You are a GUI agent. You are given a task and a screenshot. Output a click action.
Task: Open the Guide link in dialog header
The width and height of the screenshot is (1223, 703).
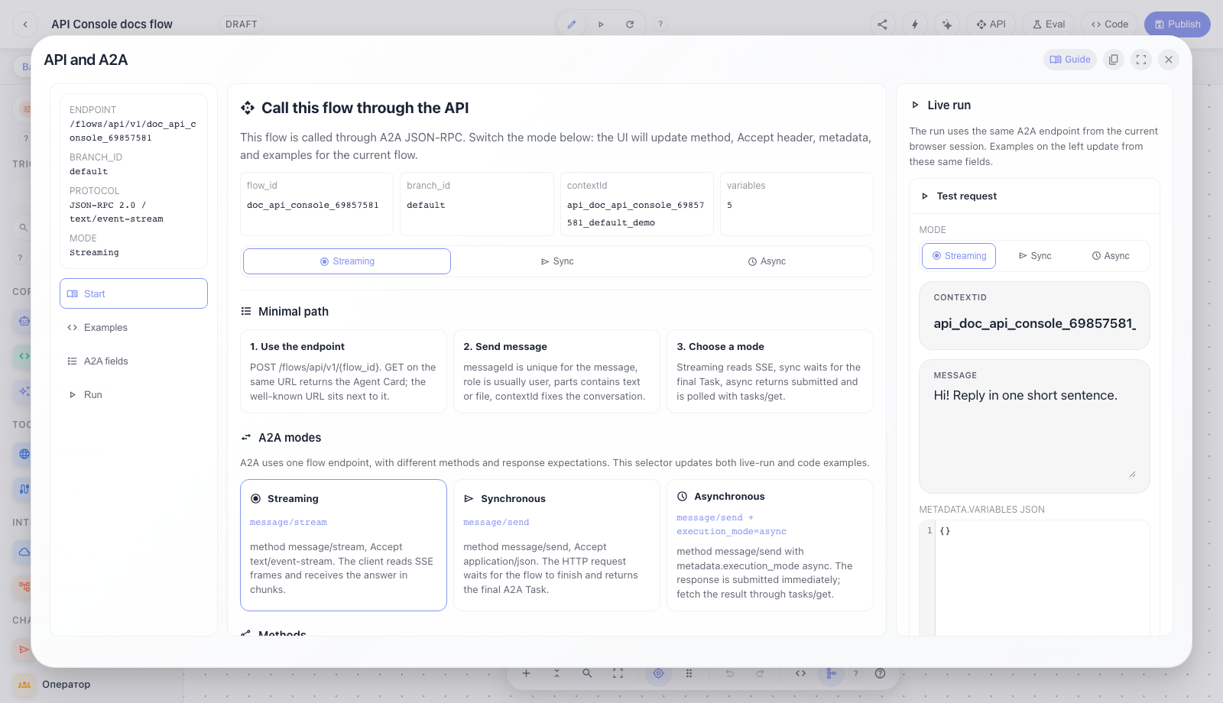pos(1070,60)
